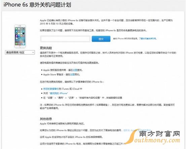This screenshot has height=149, width=186.
Task: Click the page title iPhone 6s 意外关机问题计划
Action: (x=37, y=5)
